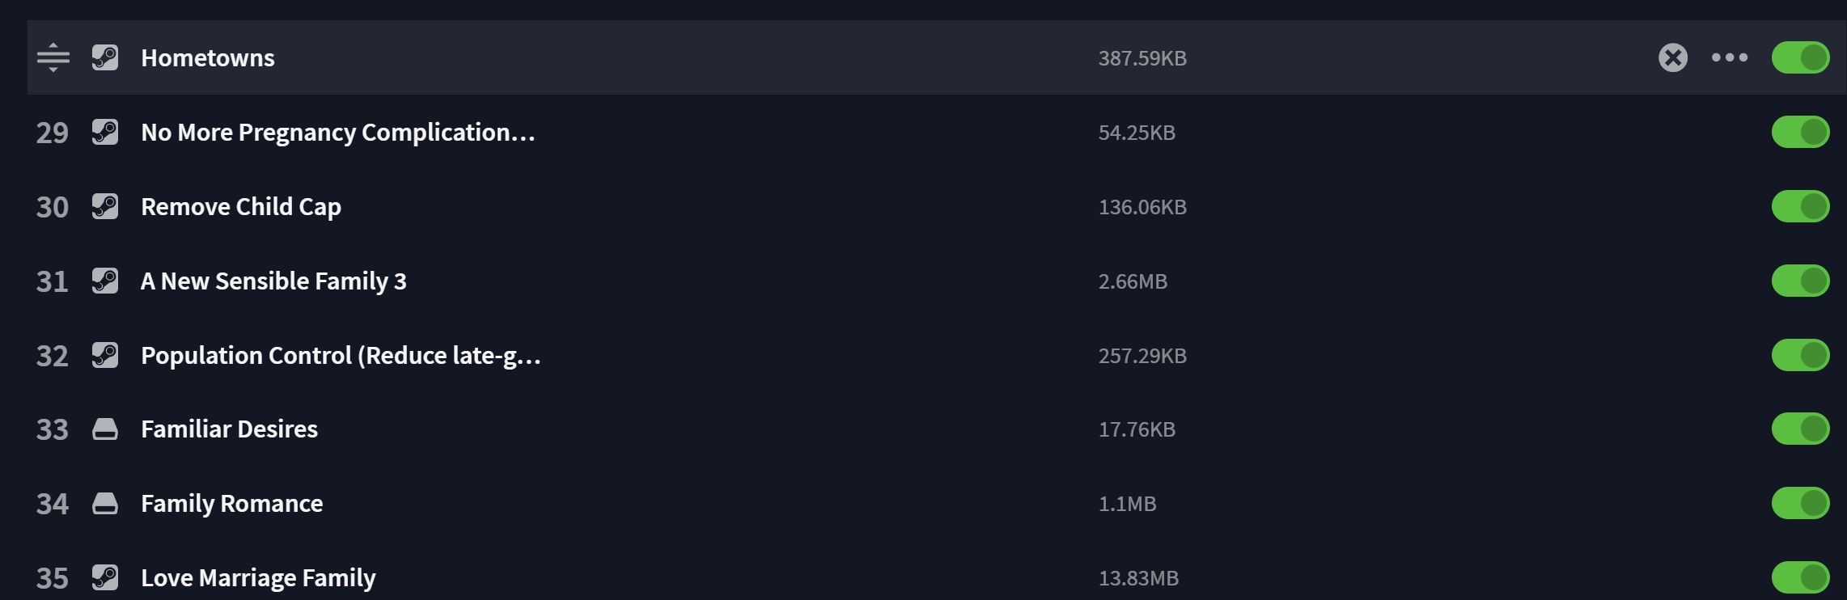Click the Steam icon next to Hometowns
Screen dimensions: 1847x600
(105, 57)
